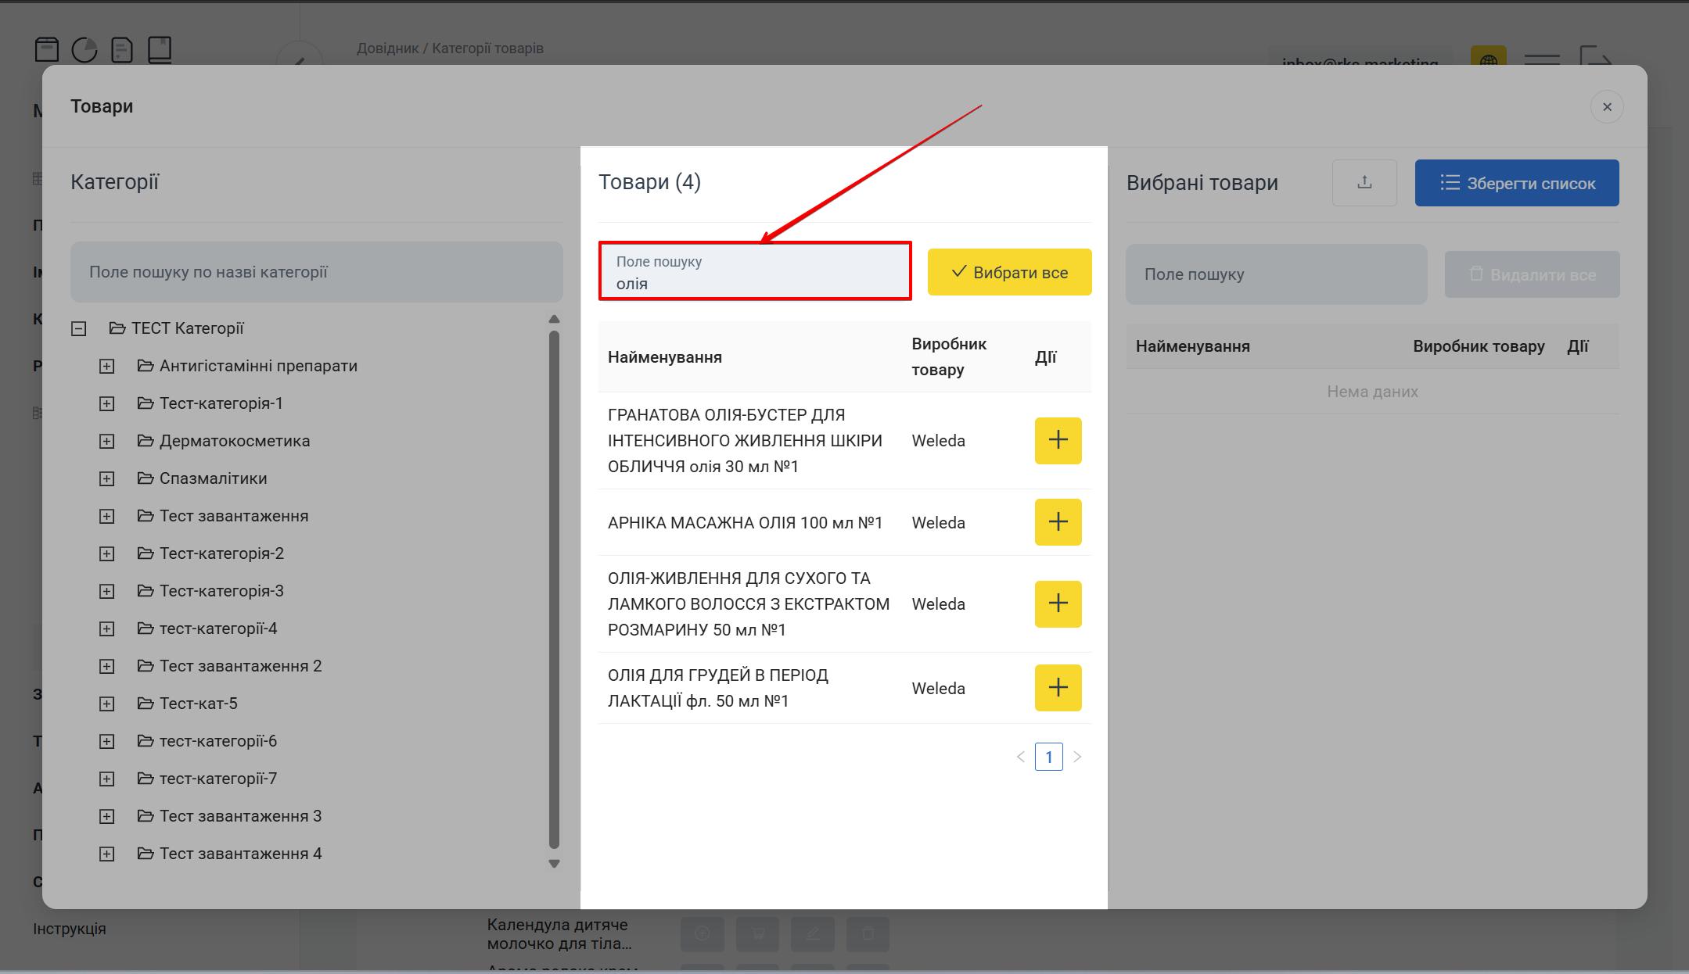
Task: Click the Зберегти список button
Action: coord(1516,183)
